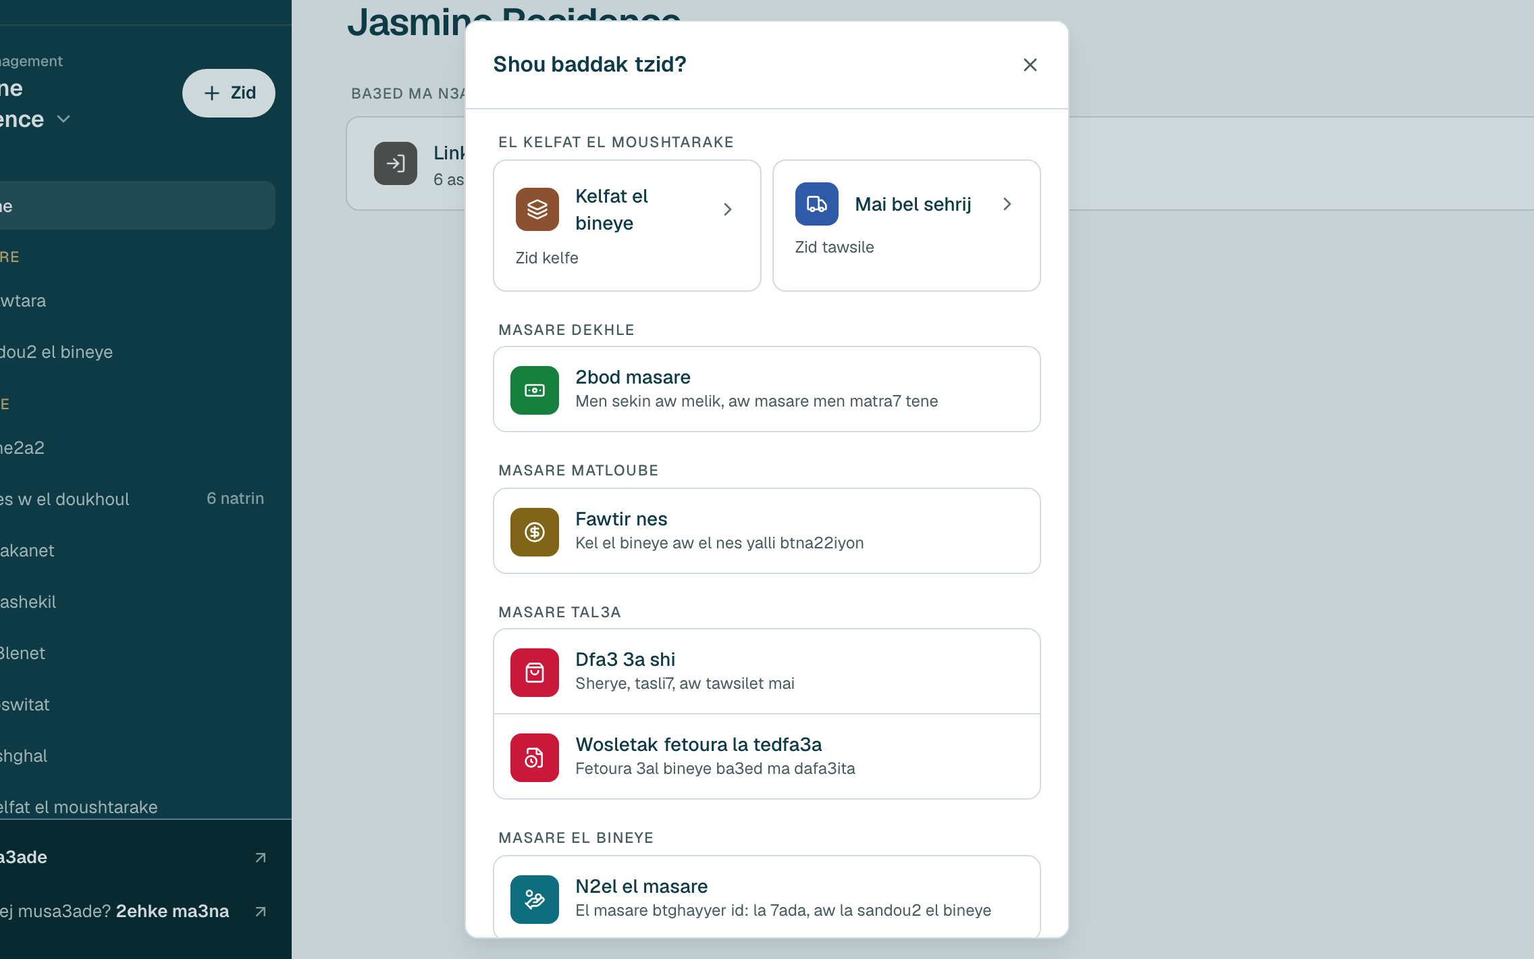Image resolution: width=1534 pixels, height=959 pixels.
Task: Click '2ehke ma3na' help link
Action: (173, 911)
